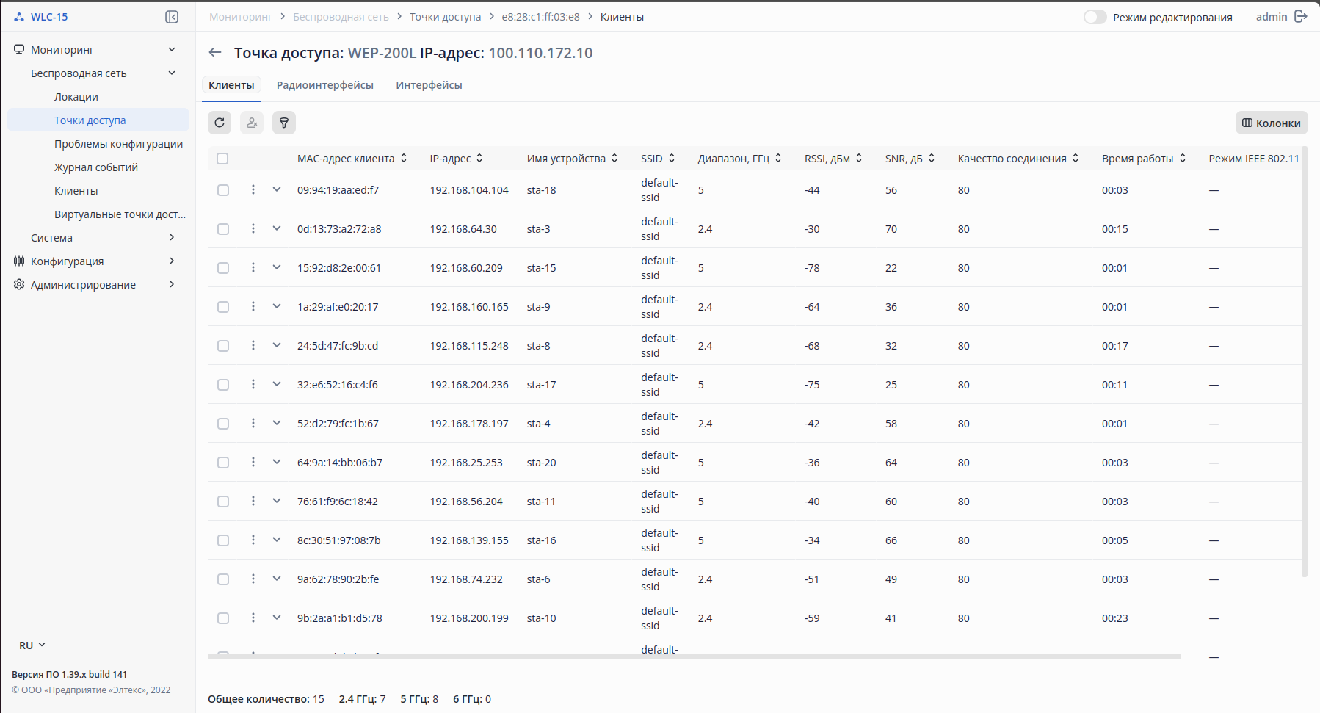Expand details for client sta-3
This screenshot has height=713, width=1320.
click(x=277, y=228)
